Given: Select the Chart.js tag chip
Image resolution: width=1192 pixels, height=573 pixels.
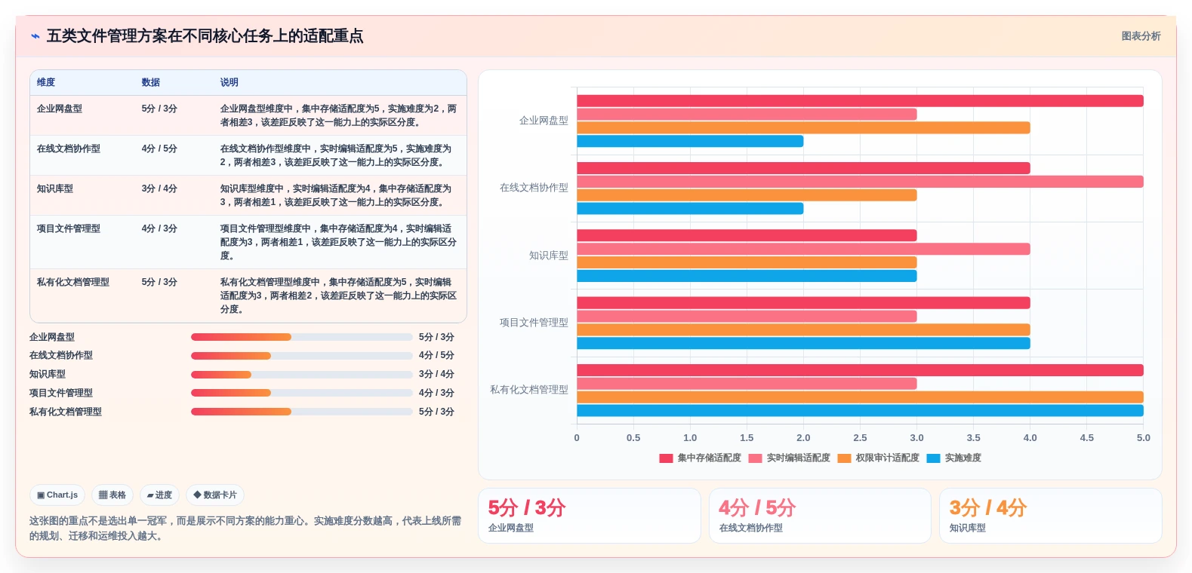Looking at the screenshot, I should [x=57, y=495].
